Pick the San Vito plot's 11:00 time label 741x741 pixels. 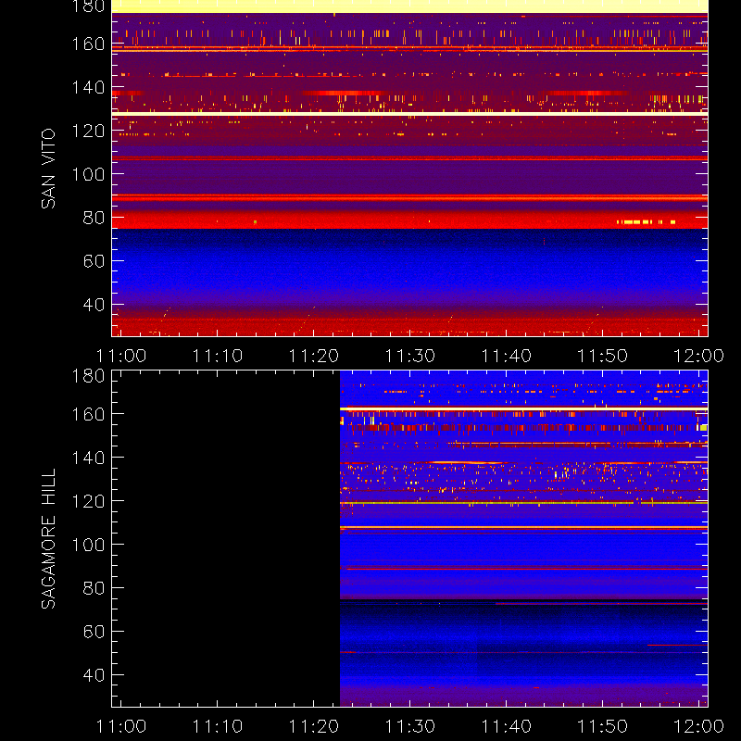(x=121, y=356)
